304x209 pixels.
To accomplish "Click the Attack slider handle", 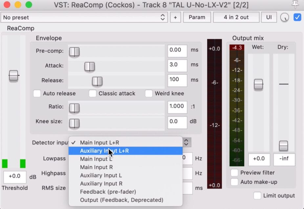I will (90, 67).
